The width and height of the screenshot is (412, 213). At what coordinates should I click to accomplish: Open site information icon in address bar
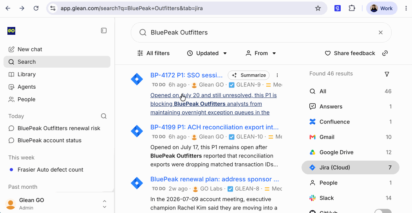[53, 8]
